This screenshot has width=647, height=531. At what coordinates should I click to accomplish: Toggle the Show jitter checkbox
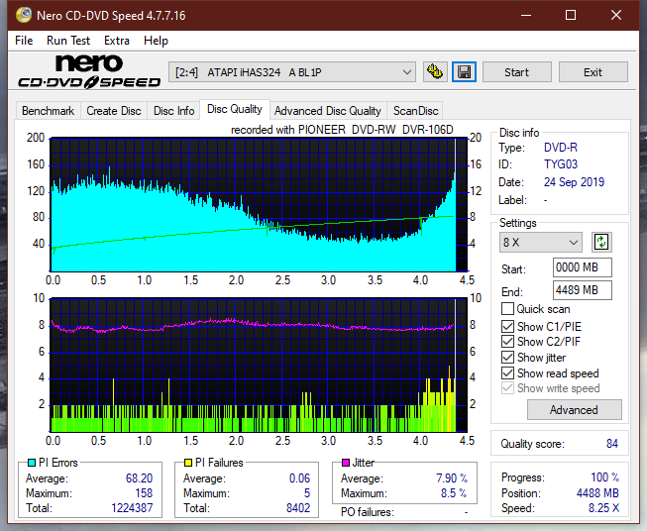[x=507, y=358]
